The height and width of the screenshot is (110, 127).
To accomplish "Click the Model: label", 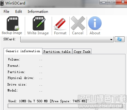I will pyautogui.click(x=13, y=90).
